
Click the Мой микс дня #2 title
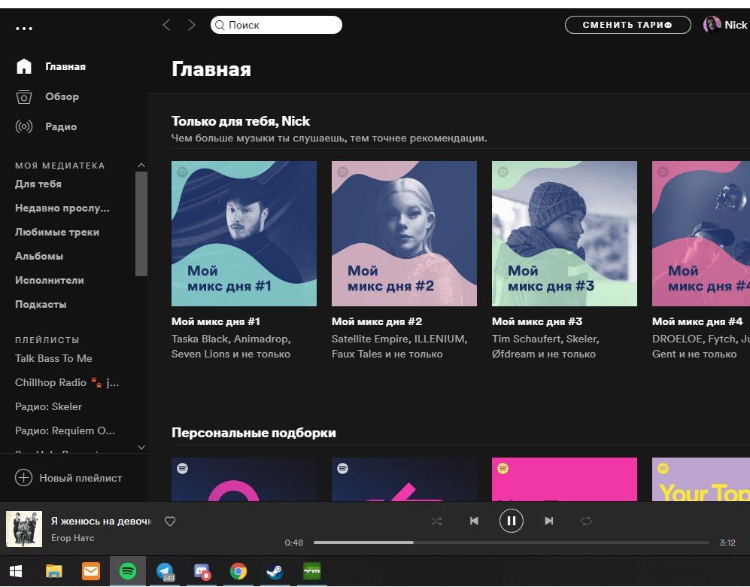click(x=377, y=321)
